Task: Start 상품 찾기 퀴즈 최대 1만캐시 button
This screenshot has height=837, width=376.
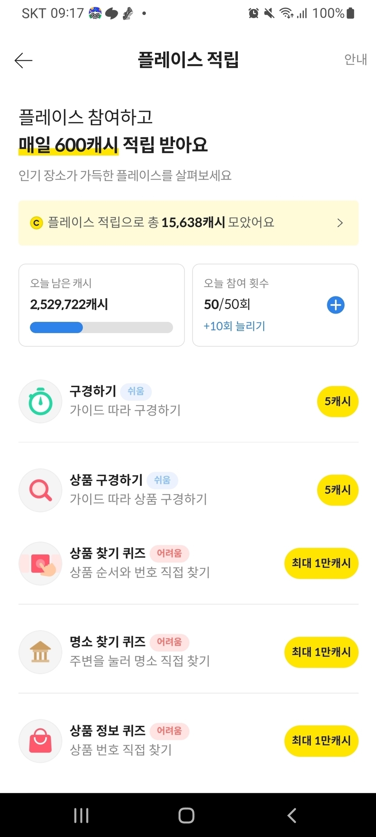Action: pyautogui.click(x=321, y=563)
